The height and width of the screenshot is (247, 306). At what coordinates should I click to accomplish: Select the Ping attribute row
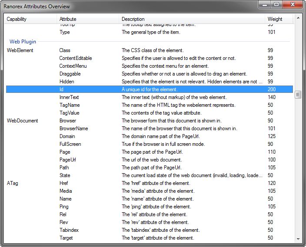tap(150, 207)
